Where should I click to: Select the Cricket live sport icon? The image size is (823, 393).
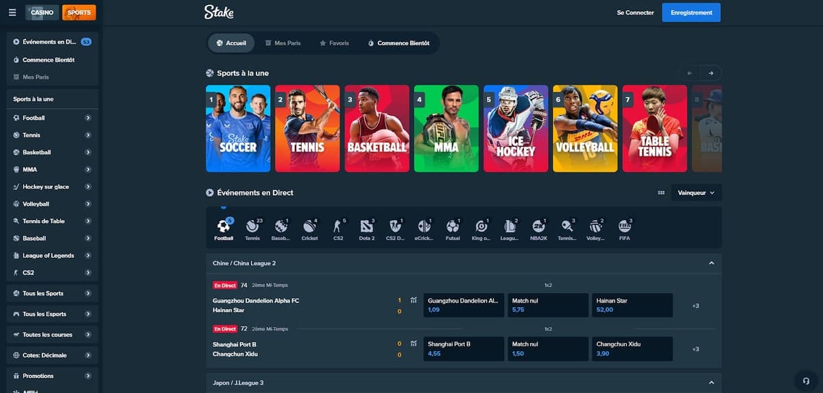click(x=309, y=229)
